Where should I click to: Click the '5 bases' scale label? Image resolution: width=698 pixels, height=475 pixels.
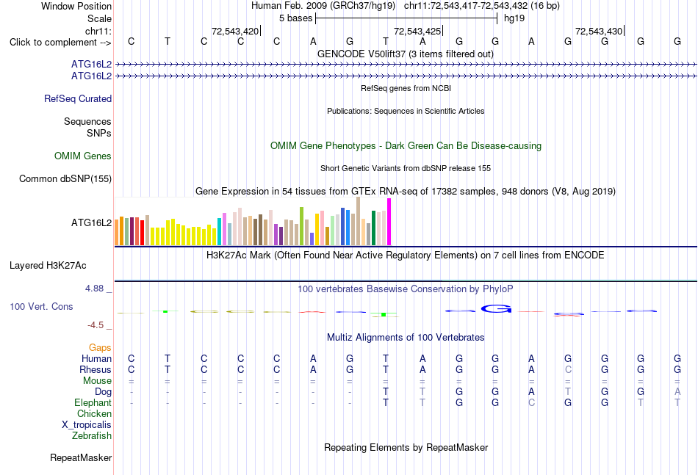295,18
